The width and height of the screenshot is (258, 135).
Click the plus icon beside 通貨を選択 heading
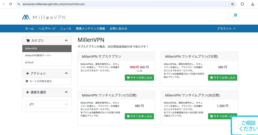27,92
